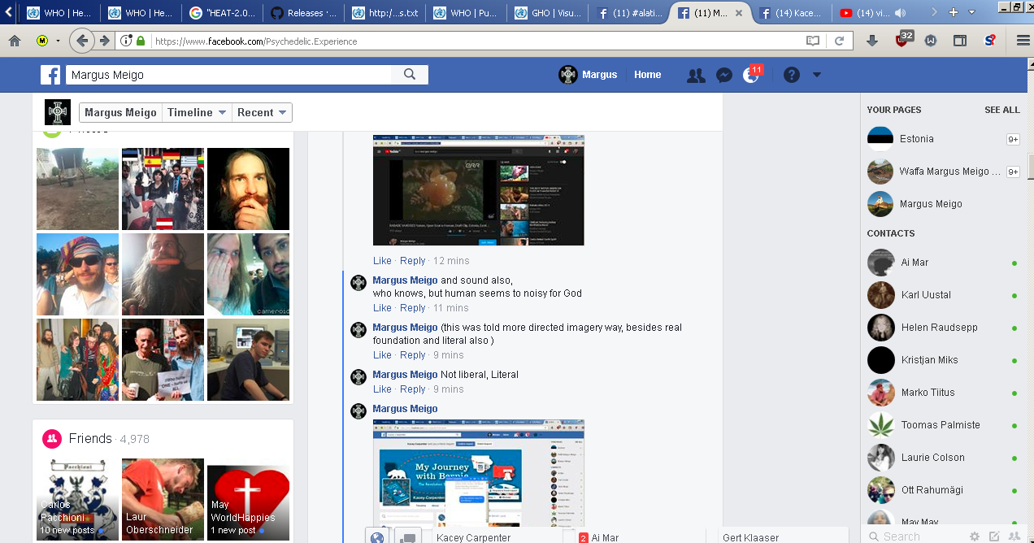Viewport: 1034px width, 543px height.
Task: Open Laur Oberschneider friend tile
Action: (163, 499)
